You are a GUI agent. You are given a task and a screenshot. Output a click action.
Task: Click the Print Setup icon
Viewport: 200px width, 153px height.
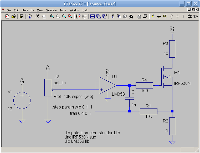pyautogui.click(x=139, y=17)
